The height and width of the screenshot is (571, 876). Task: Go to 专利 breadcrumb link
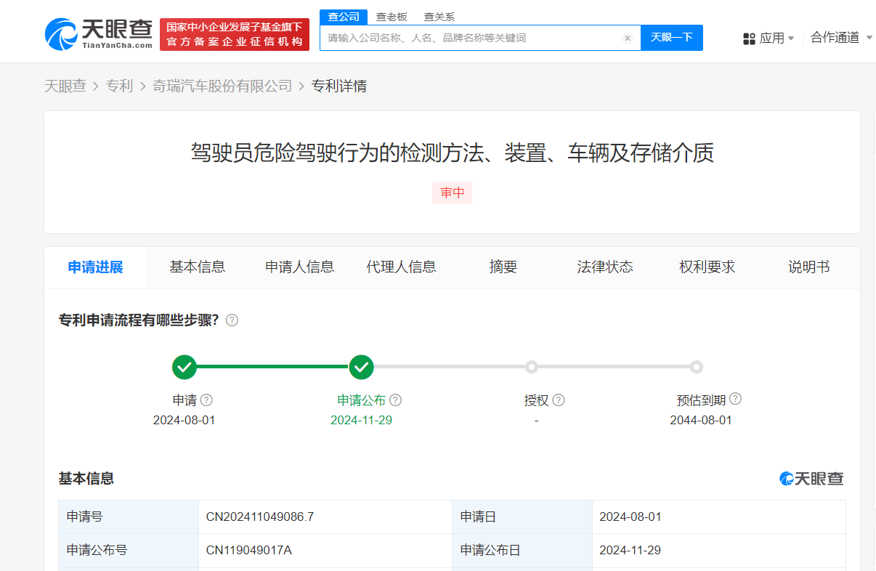tap(120, 86)
